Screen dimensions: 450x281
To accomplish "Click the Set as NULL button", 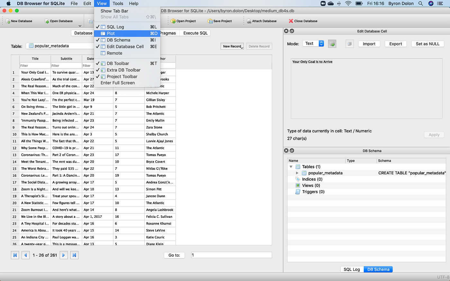I will pyautogui.click(x=428, y=44).
